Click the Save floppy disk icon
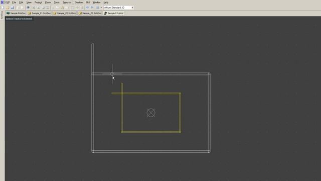This screenshot has height=181, width=321. tap(12, 8)
